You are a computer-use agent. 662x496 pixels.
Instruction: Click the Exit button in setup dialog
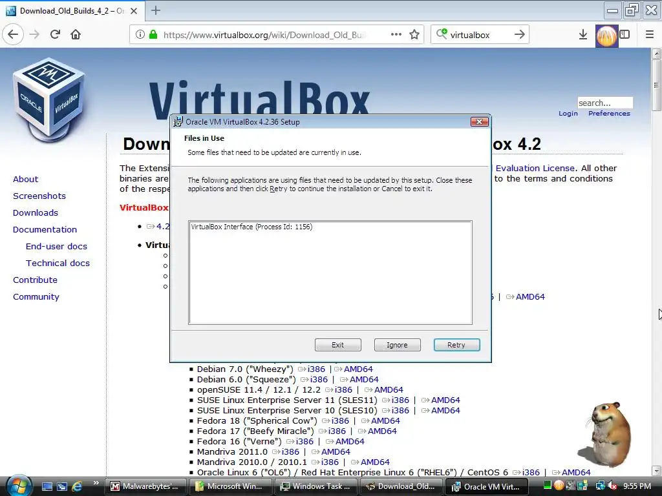tap(337, 345)
